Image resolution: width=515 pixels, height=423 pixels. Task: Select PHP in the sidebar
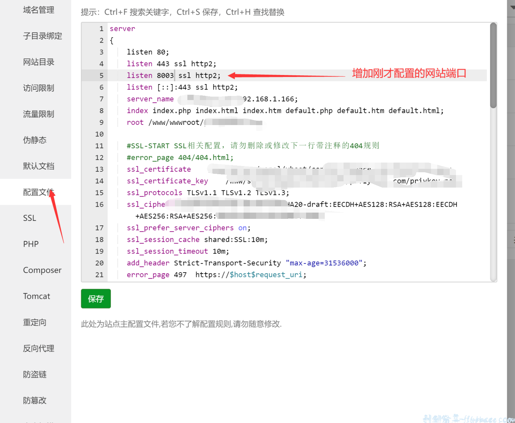[31, 244]
